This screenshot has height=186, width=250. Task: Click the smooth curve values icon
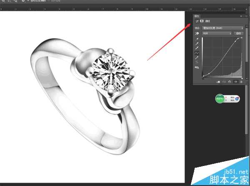point(197,62)
